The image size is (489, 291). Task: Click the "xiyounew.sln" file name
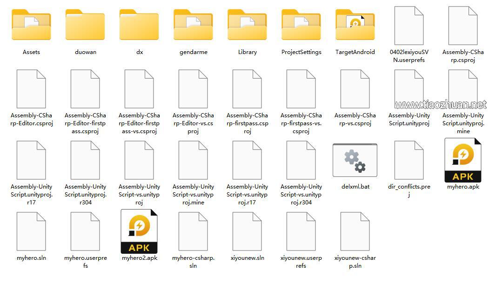[248, 258]
